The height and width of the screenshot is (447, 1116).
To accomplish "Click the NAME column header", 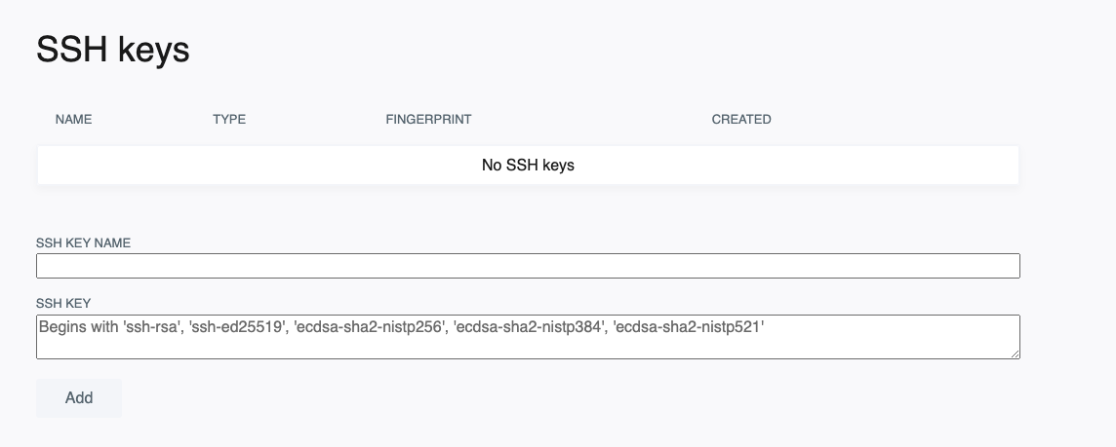I will pos(73,120).
